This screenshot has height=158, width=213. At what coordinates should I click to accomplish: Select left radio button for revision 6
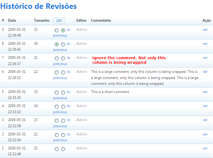tap(57, 73)
